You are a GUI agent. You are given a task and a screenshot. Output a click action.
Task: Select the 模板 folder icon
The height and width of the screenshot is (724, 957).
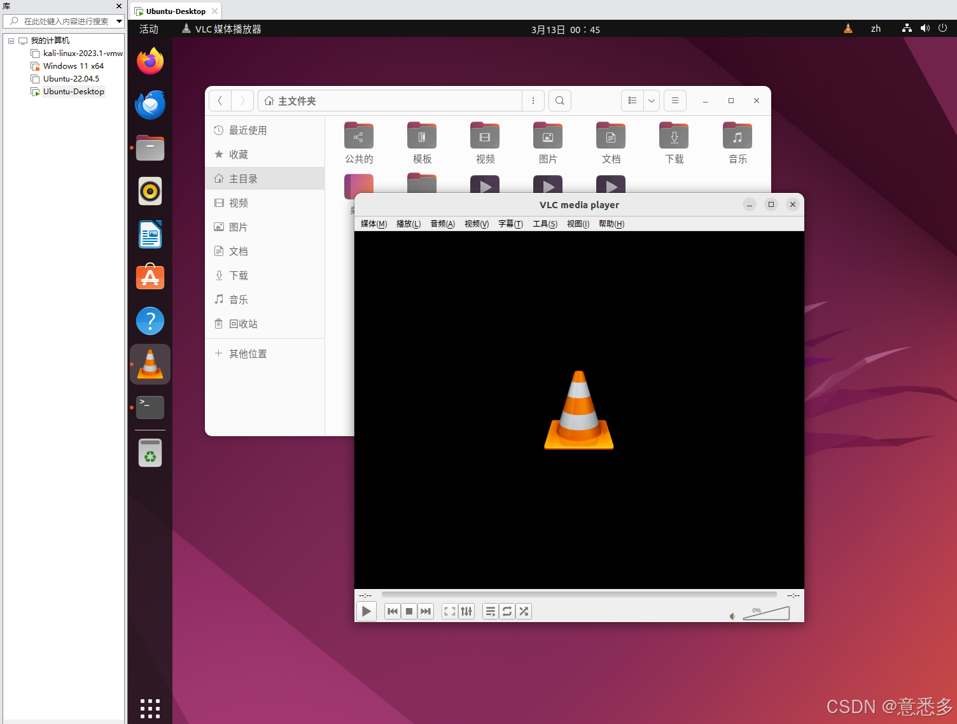pos(422,135)
